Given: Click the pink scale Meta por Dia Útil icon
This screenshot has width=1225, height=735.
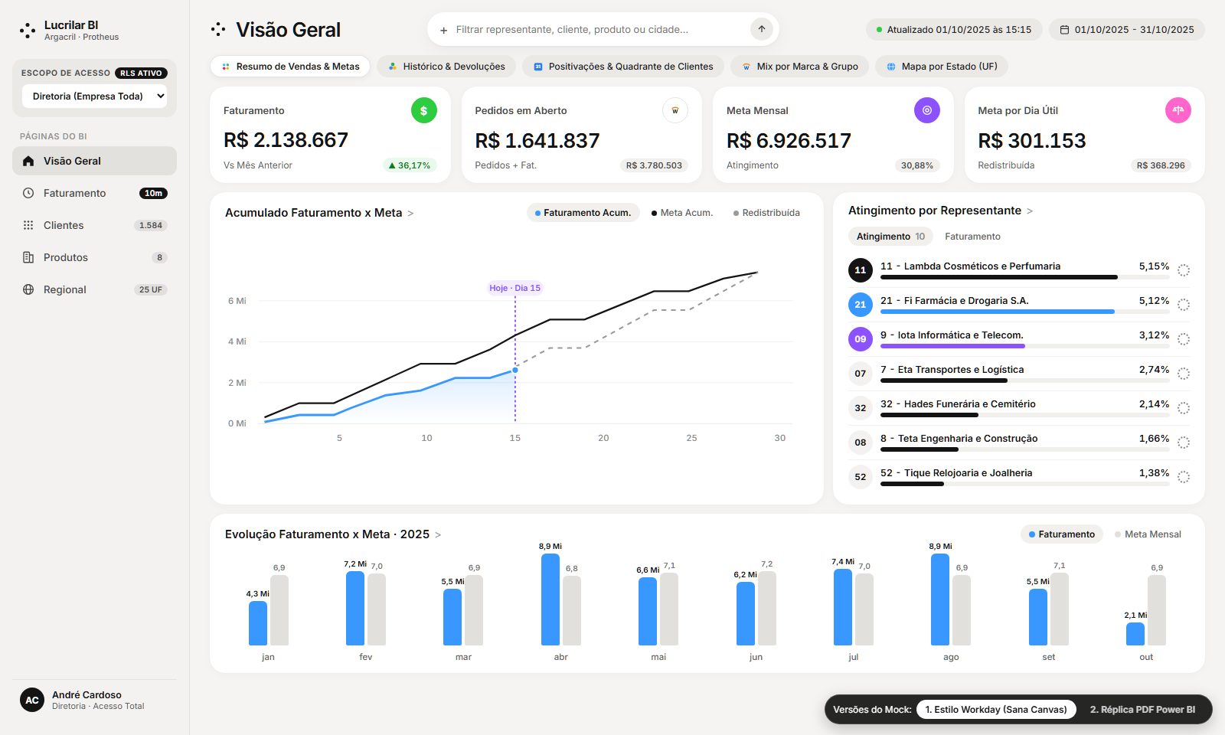Looking at the screenshot, I should coord(1178,110).
